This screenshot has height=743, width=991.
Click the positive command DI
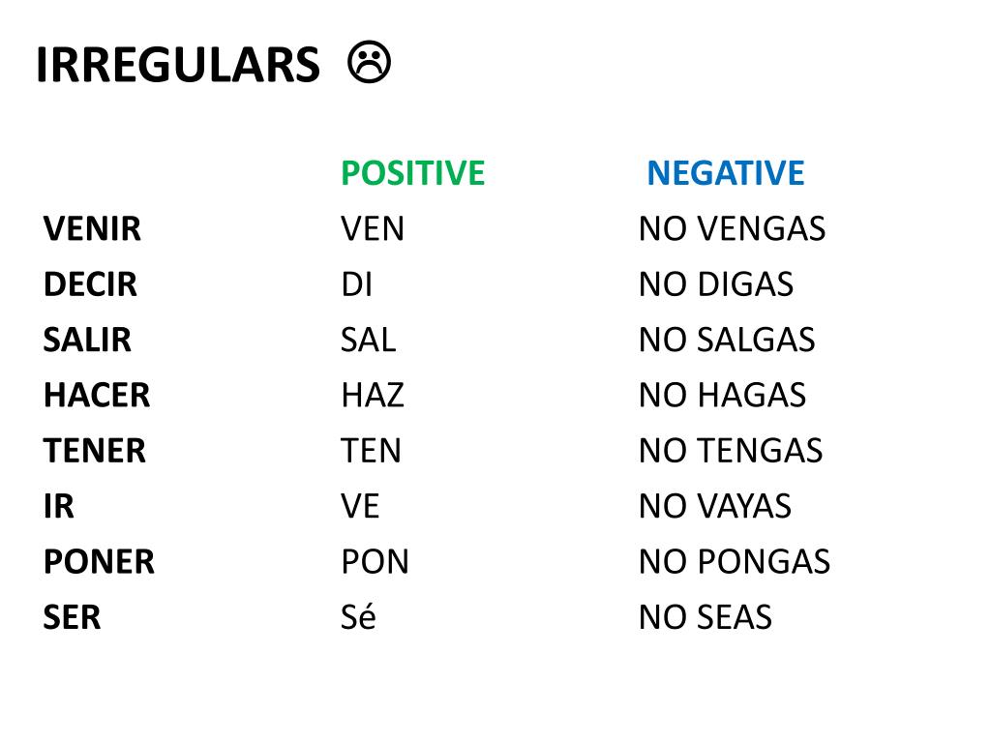(356, 284)
